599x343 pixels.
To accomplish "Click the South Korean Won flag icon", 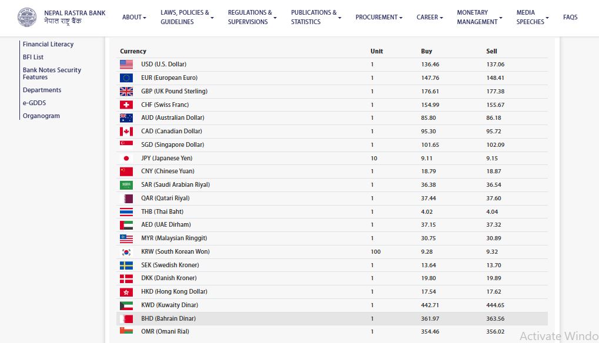I will coord(126,252).
